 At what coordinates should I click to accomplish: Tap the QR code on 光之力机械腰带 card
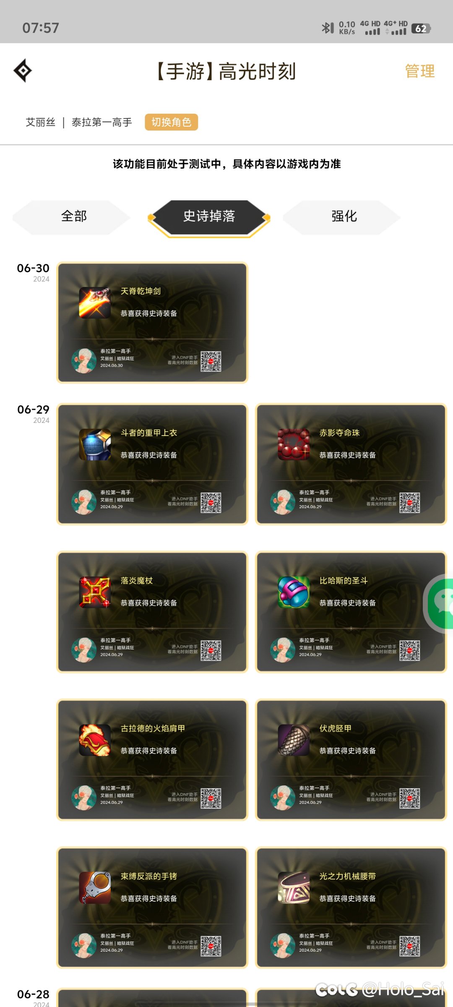(x=410, y=946)
